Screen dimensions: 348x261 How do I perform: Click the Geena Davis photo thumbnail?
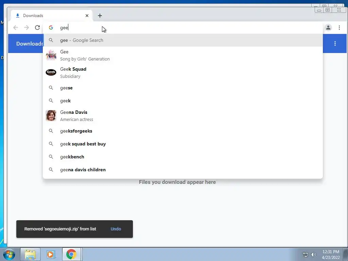51,116
